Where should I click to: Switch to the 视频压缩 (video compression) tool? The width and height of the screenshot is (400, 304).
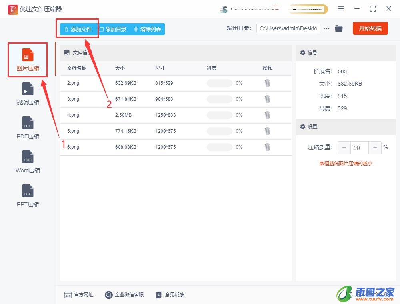click(27, 93)
